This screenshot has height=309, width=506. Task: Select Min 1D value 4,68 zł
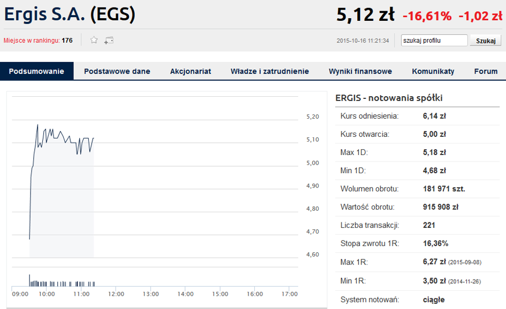(434, 171)
